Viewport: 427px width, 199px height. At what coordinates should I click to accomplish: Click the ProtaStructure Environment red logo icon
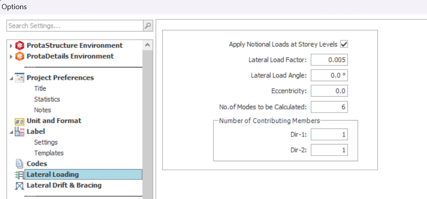pos(20,45)
